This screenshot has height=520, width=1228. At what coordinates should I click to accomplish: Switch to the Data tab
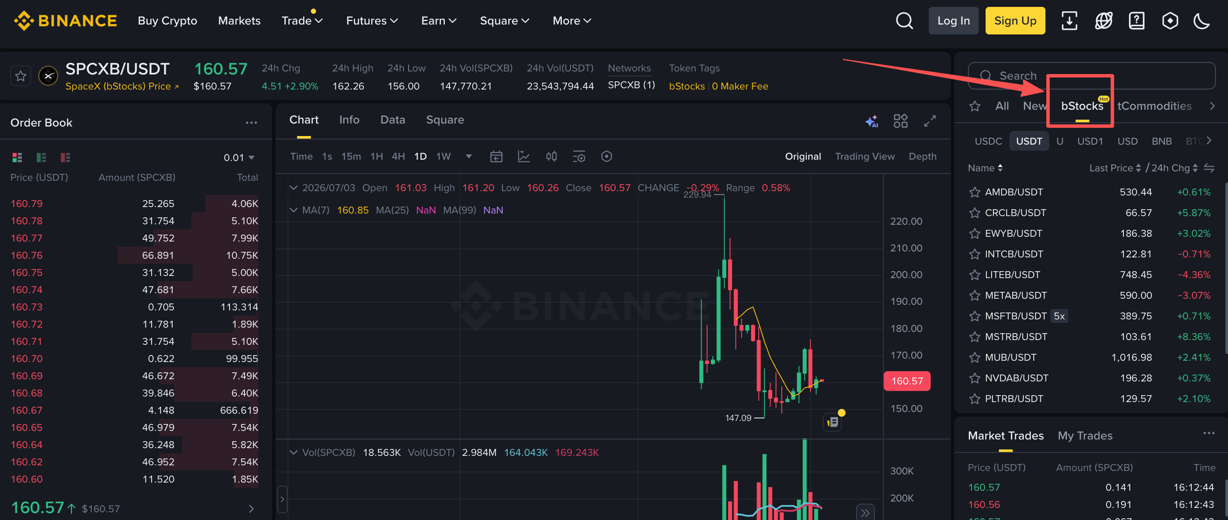pyautogui.click(x=392, y=120)
